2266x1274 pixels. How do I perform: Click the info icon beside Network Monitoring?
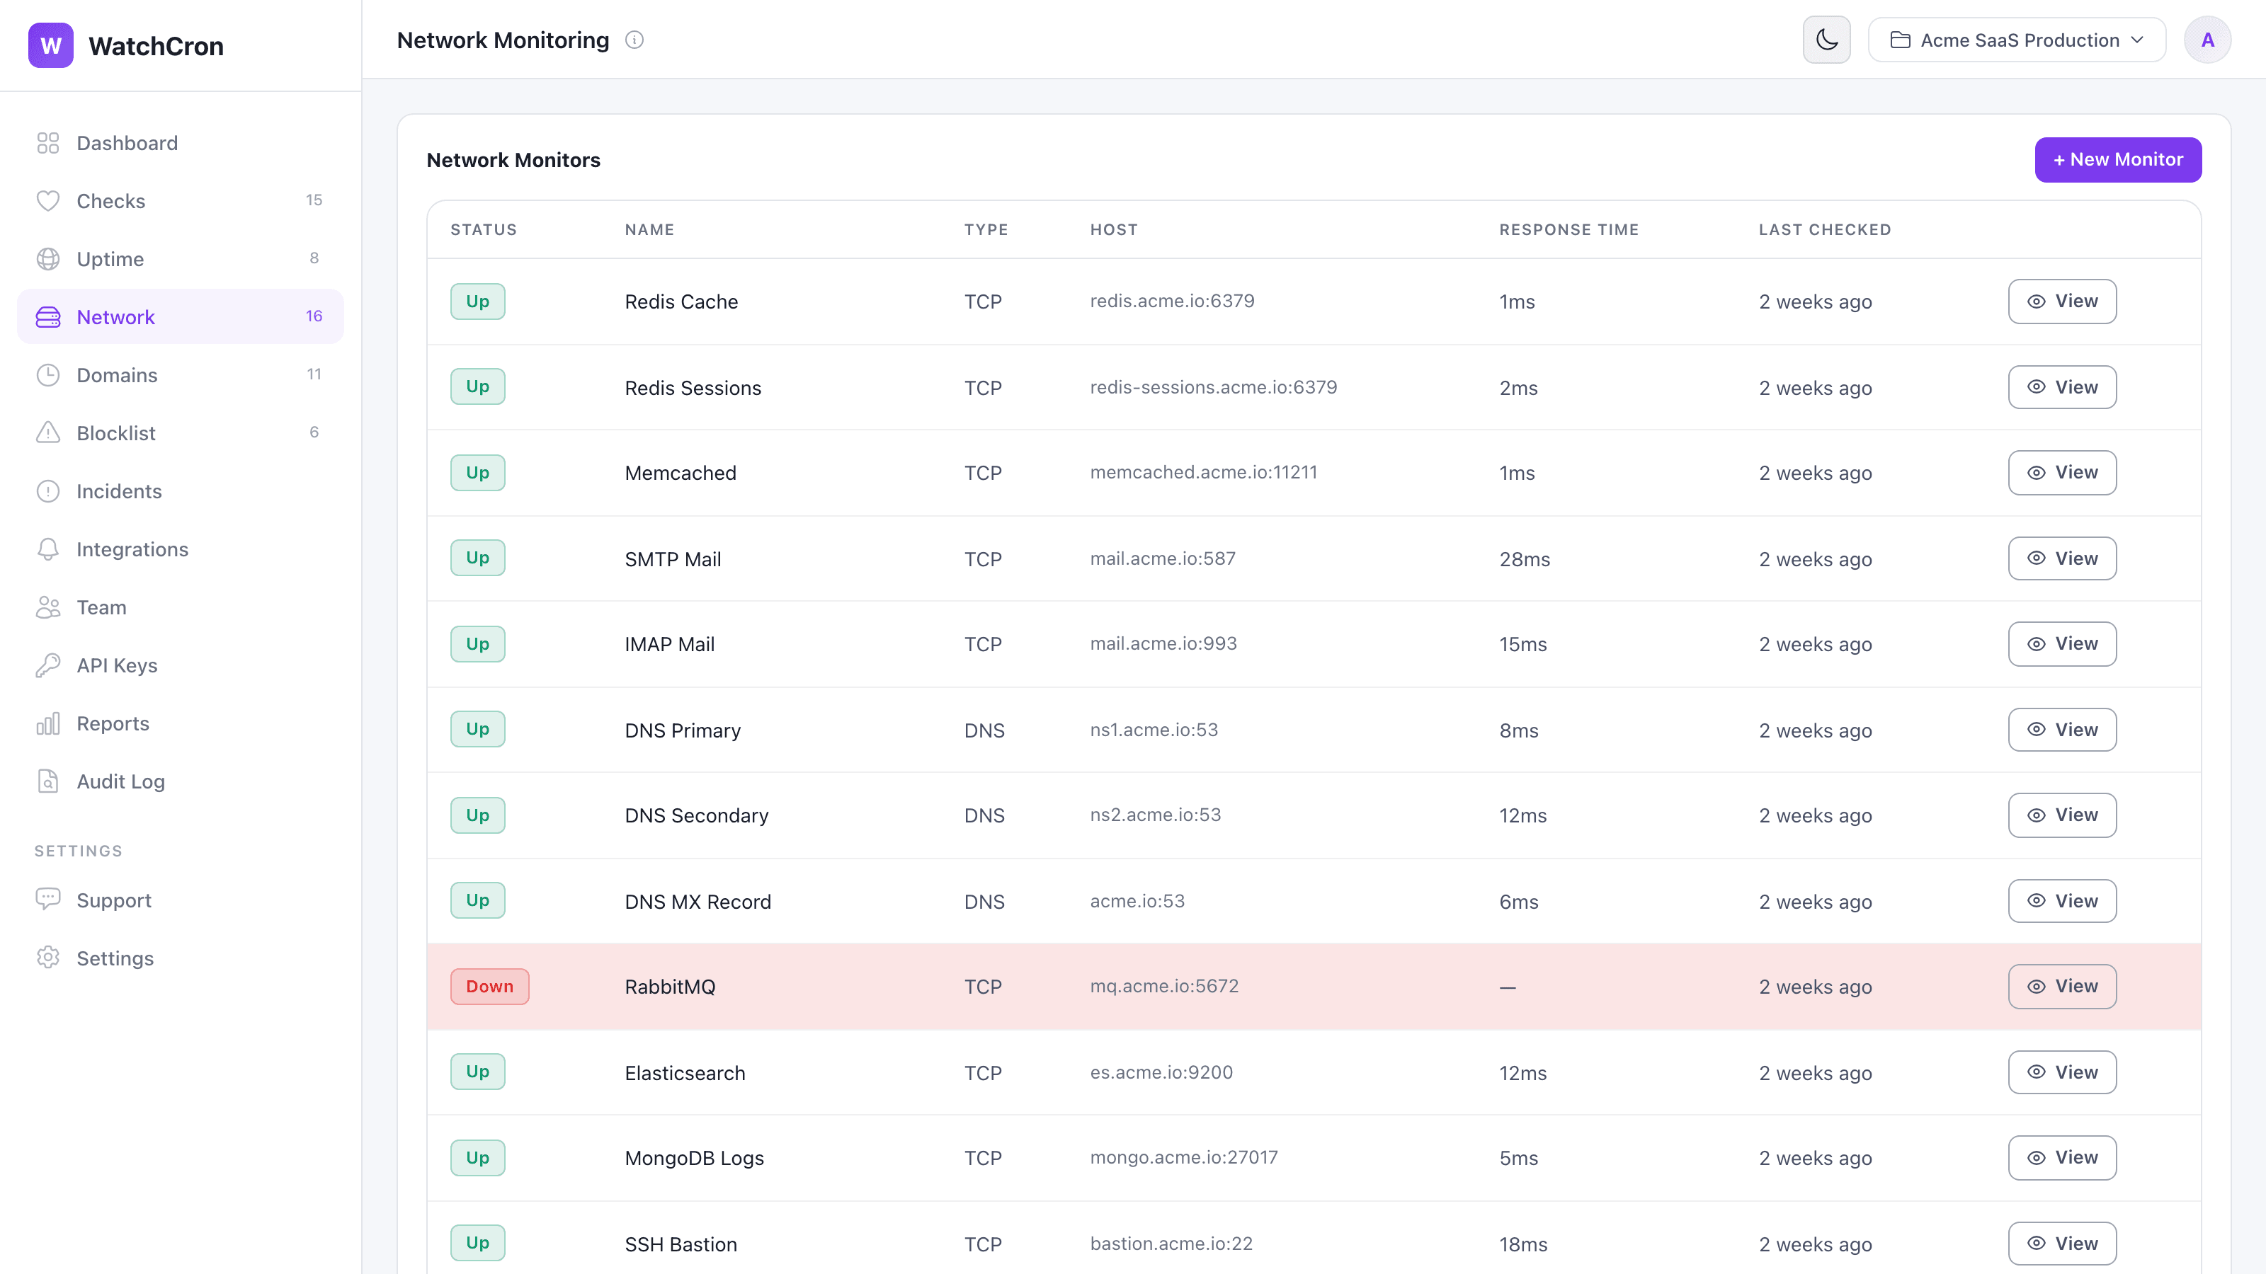pyautogui.click(x=634, y=40)
